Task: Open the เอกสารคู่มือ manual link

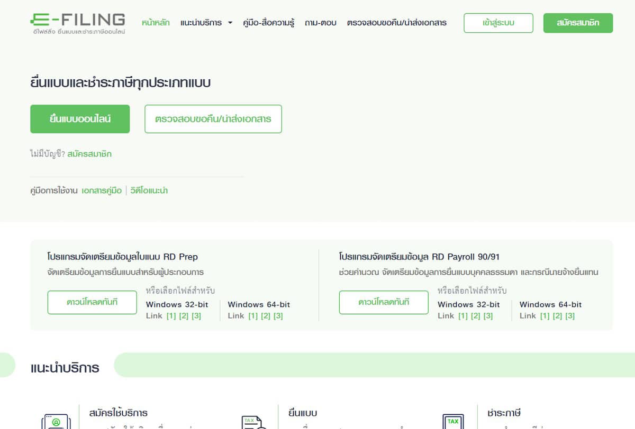Action: [x=102, y=191]
